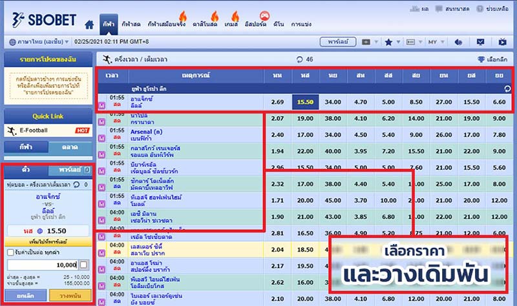Refresh the odds list showing 46
The height and width of the screenshot is (306, 517).
pos(299,59)
